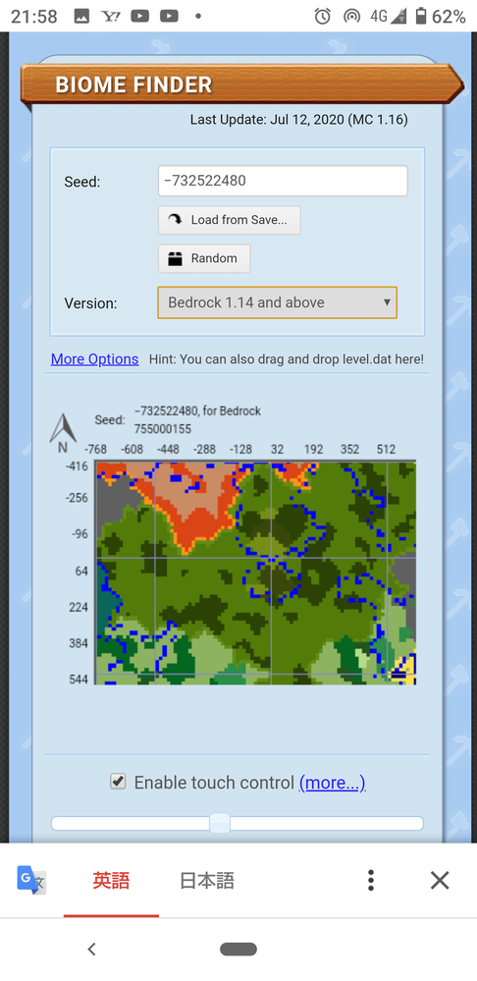Tap the 4G signal indicator
The width and height of the screenshot is (477, 981).
tap(388, 17)
